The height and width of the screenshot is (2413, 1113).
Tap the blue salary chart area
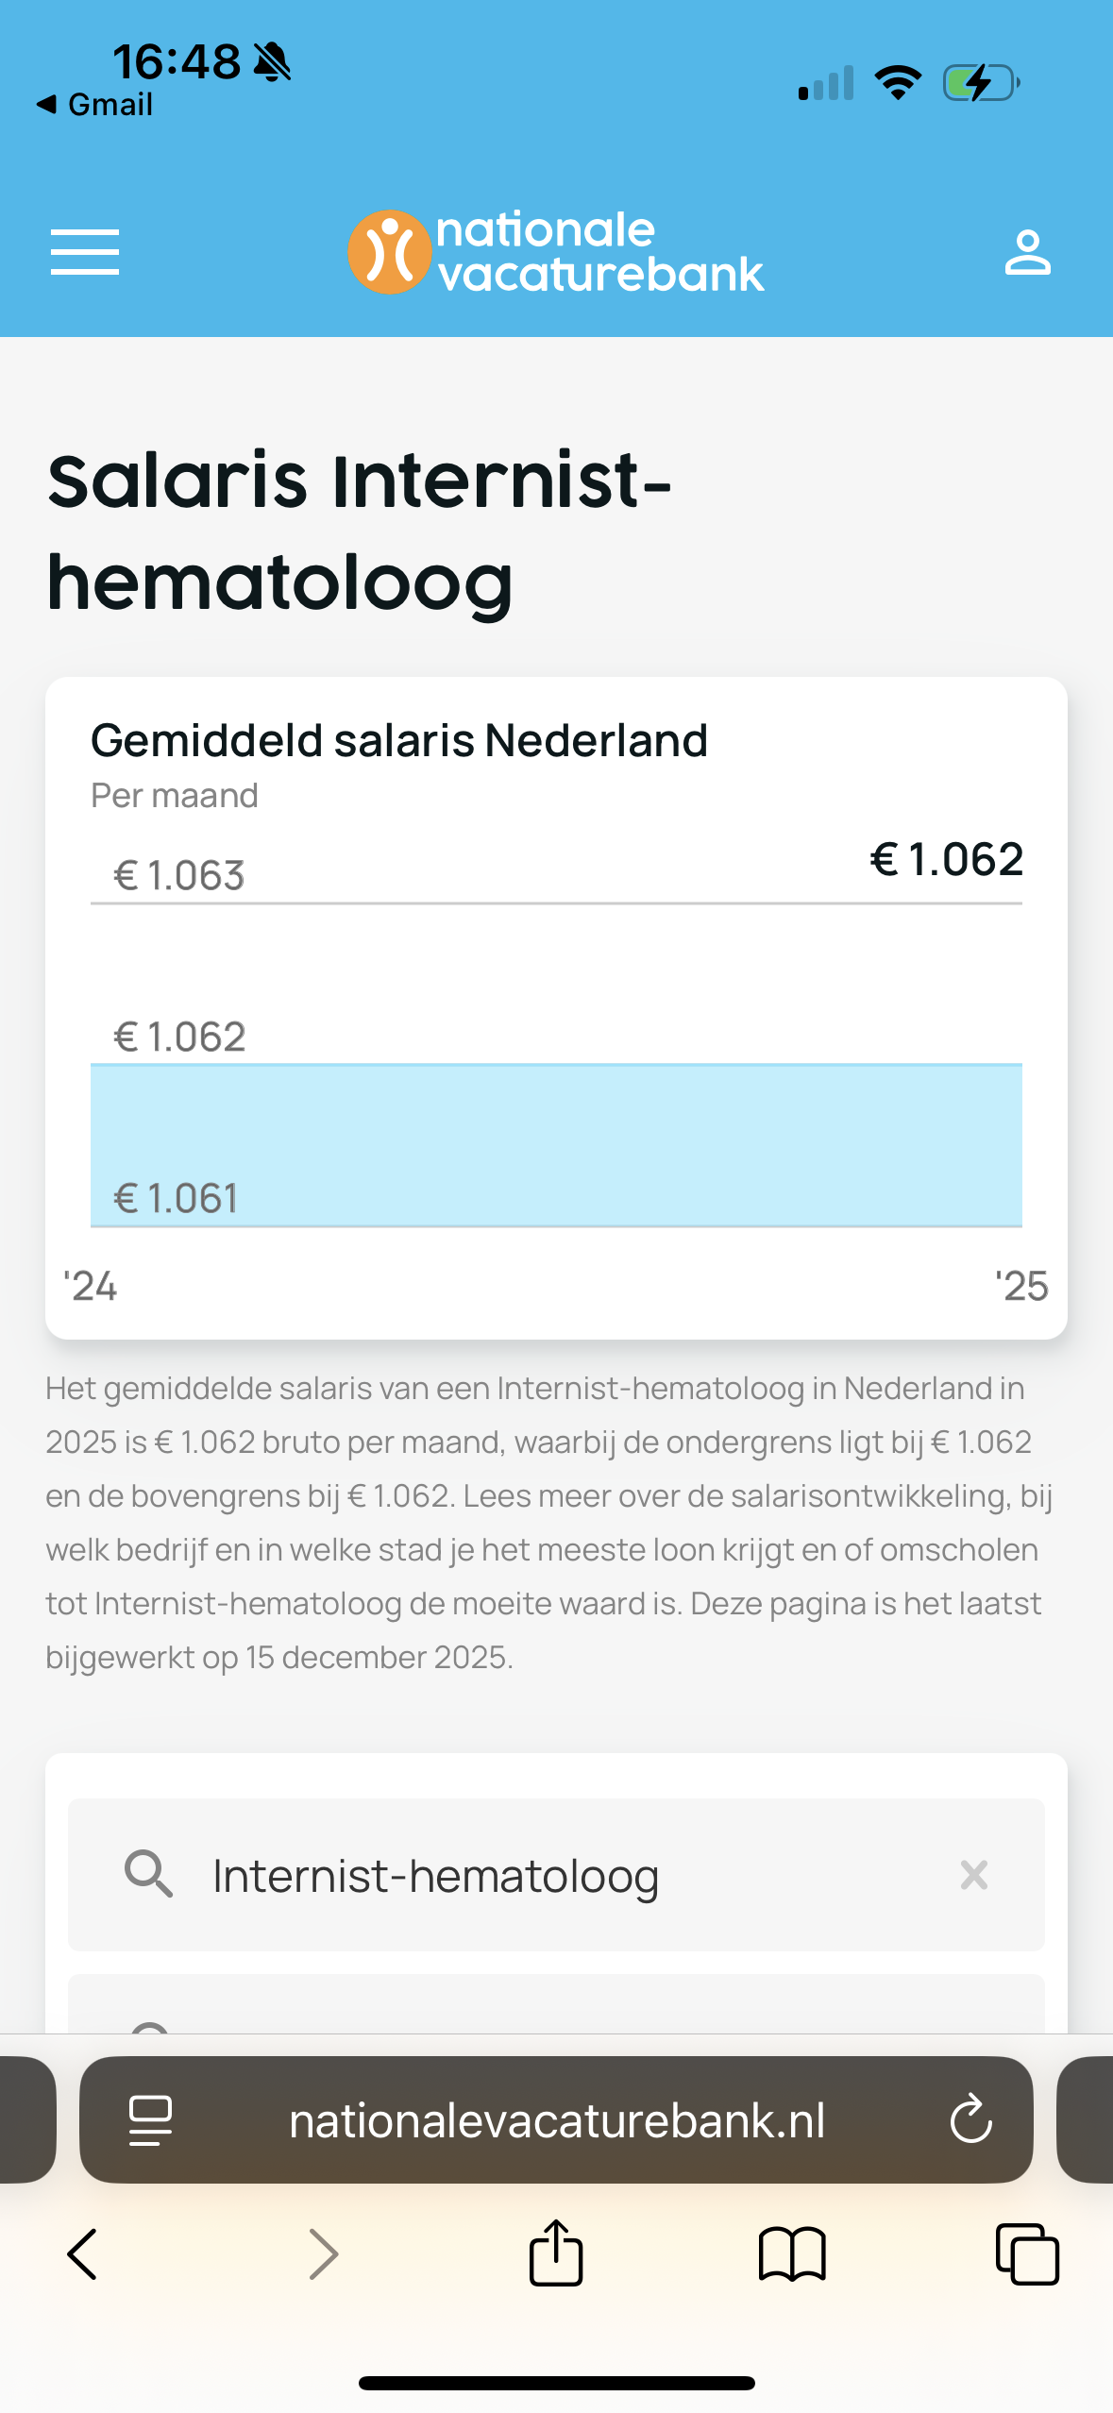point(556,1144)
